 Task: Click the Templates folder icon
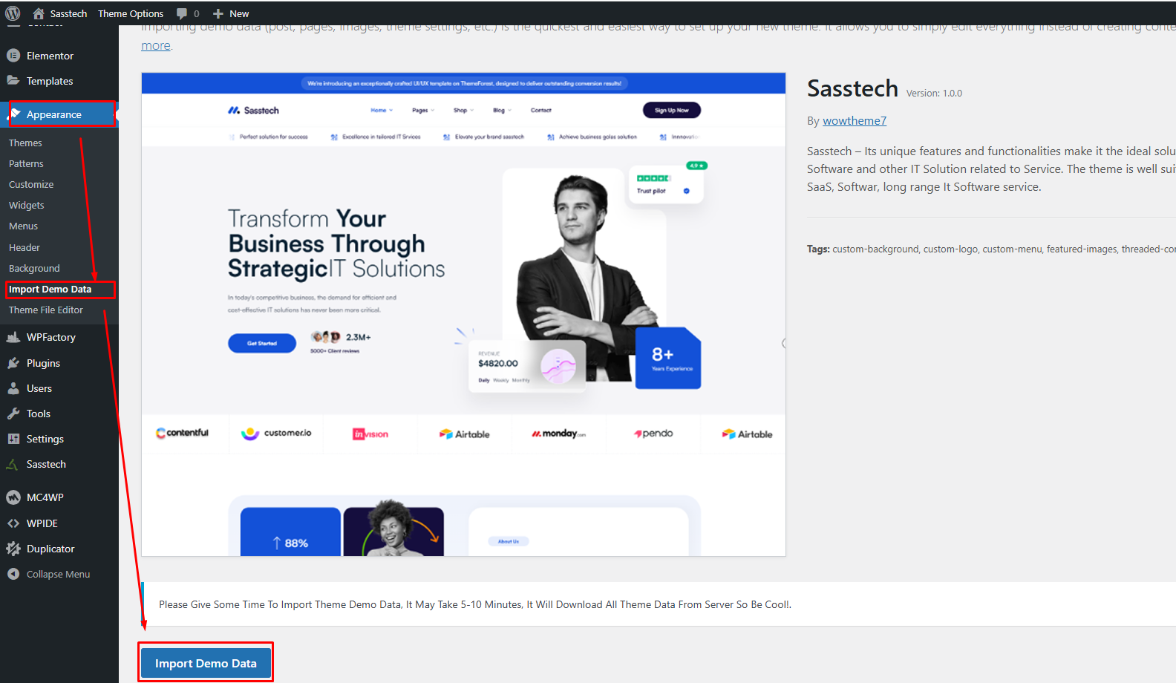[x=13, y=80]
